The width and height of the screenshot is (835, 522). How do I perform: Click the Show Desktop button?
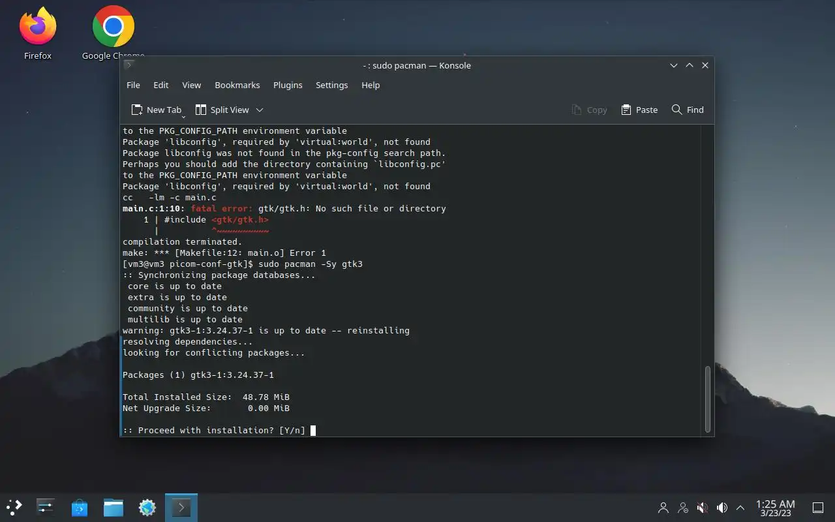point(817,507)
